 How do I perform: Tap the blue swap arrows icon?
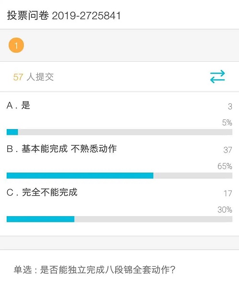pos(217,76)
